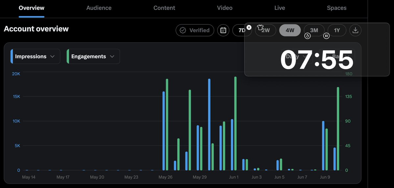
Task: Click the Jun 7 axis label
Action: pos(302,177)
